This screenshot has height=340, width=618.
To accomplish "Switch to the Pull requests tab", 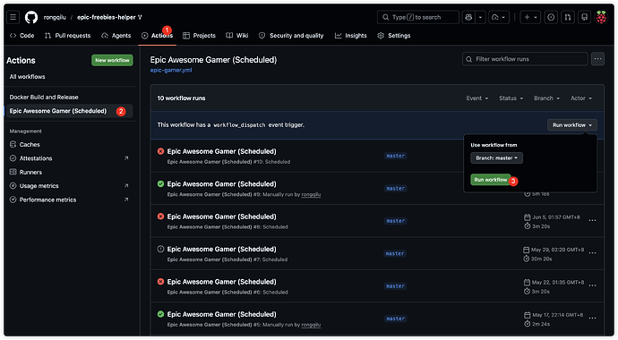I will point(68,36).
